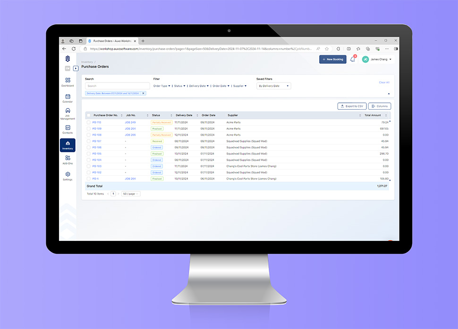
Task: Open notifications with the bell icon
Action: (352, 59)
